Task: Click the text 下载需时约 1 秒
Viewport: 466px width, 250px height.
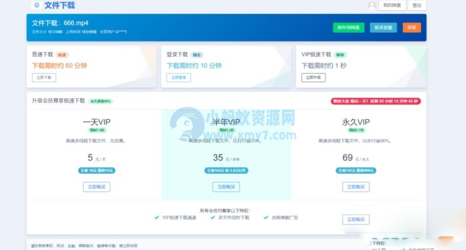Action: (324, 65)
